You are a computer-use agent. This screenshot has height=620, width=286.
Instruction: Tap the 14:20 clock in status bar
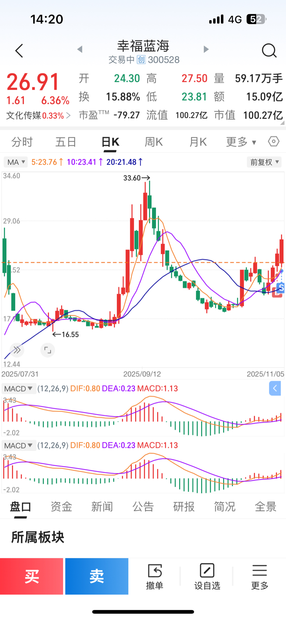(x=47, y=19)
